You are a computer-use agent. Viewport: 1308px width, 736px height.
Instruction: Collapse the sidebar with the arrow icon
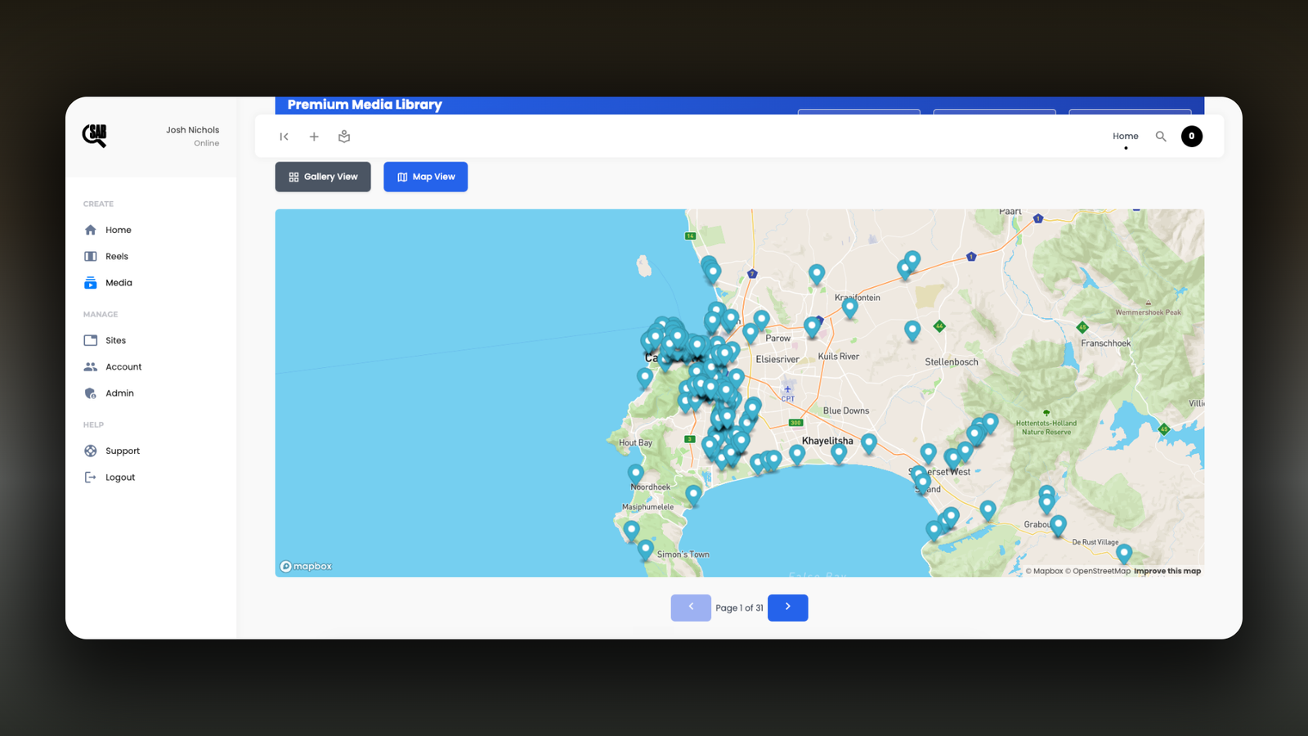coord(284,137)
